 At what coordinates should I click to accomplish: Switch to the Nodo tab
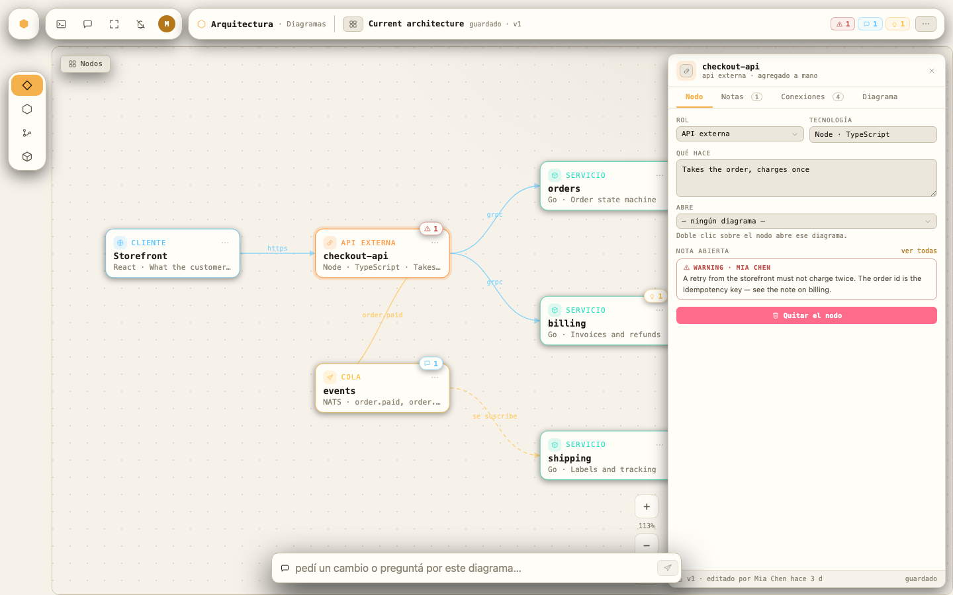[694, 97]
